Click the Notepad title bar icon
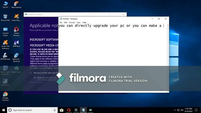 (61, 19)
